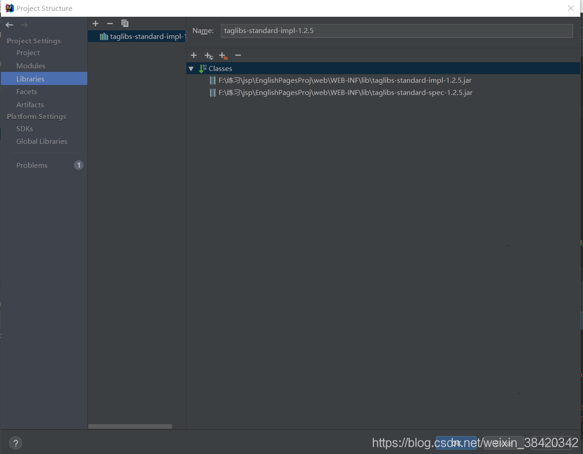The image size is (583, 454).
Task: Click library bars icon in list
Action: pos(104,37)
